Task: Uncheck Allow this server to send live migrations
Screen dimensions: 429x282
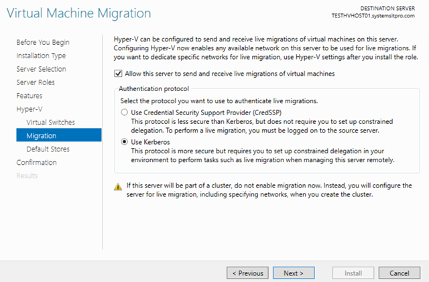Action: [x=118, y=74]
